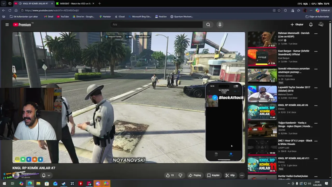The image size is (332, 187).
Task: Open options for Rahman Mammadli - Dervish video
Action: coord(316,34)
